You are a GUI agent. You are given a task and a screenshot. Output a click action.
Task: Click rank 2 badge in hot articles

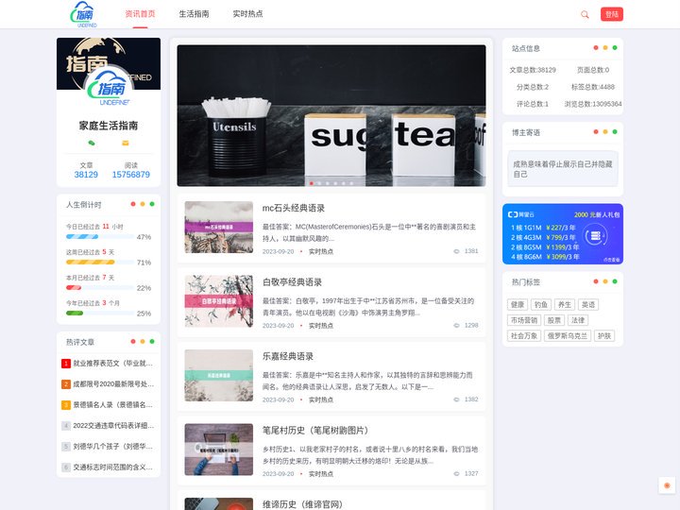pyautogui.click(x=66, y=384)
